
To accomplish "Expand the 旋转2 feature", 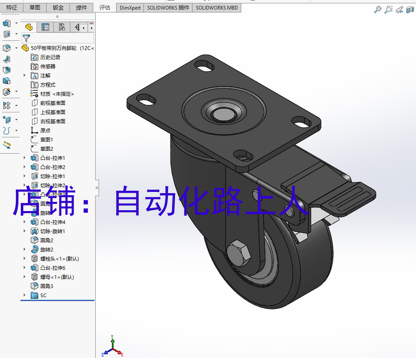I will click(25, 249).
